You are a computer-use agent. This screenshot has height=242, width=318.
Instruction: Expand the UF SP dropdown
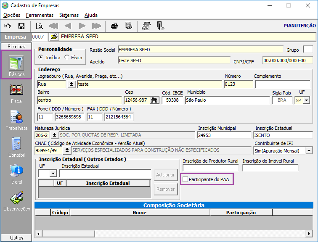pyautogui.click(x=306, y=100)
